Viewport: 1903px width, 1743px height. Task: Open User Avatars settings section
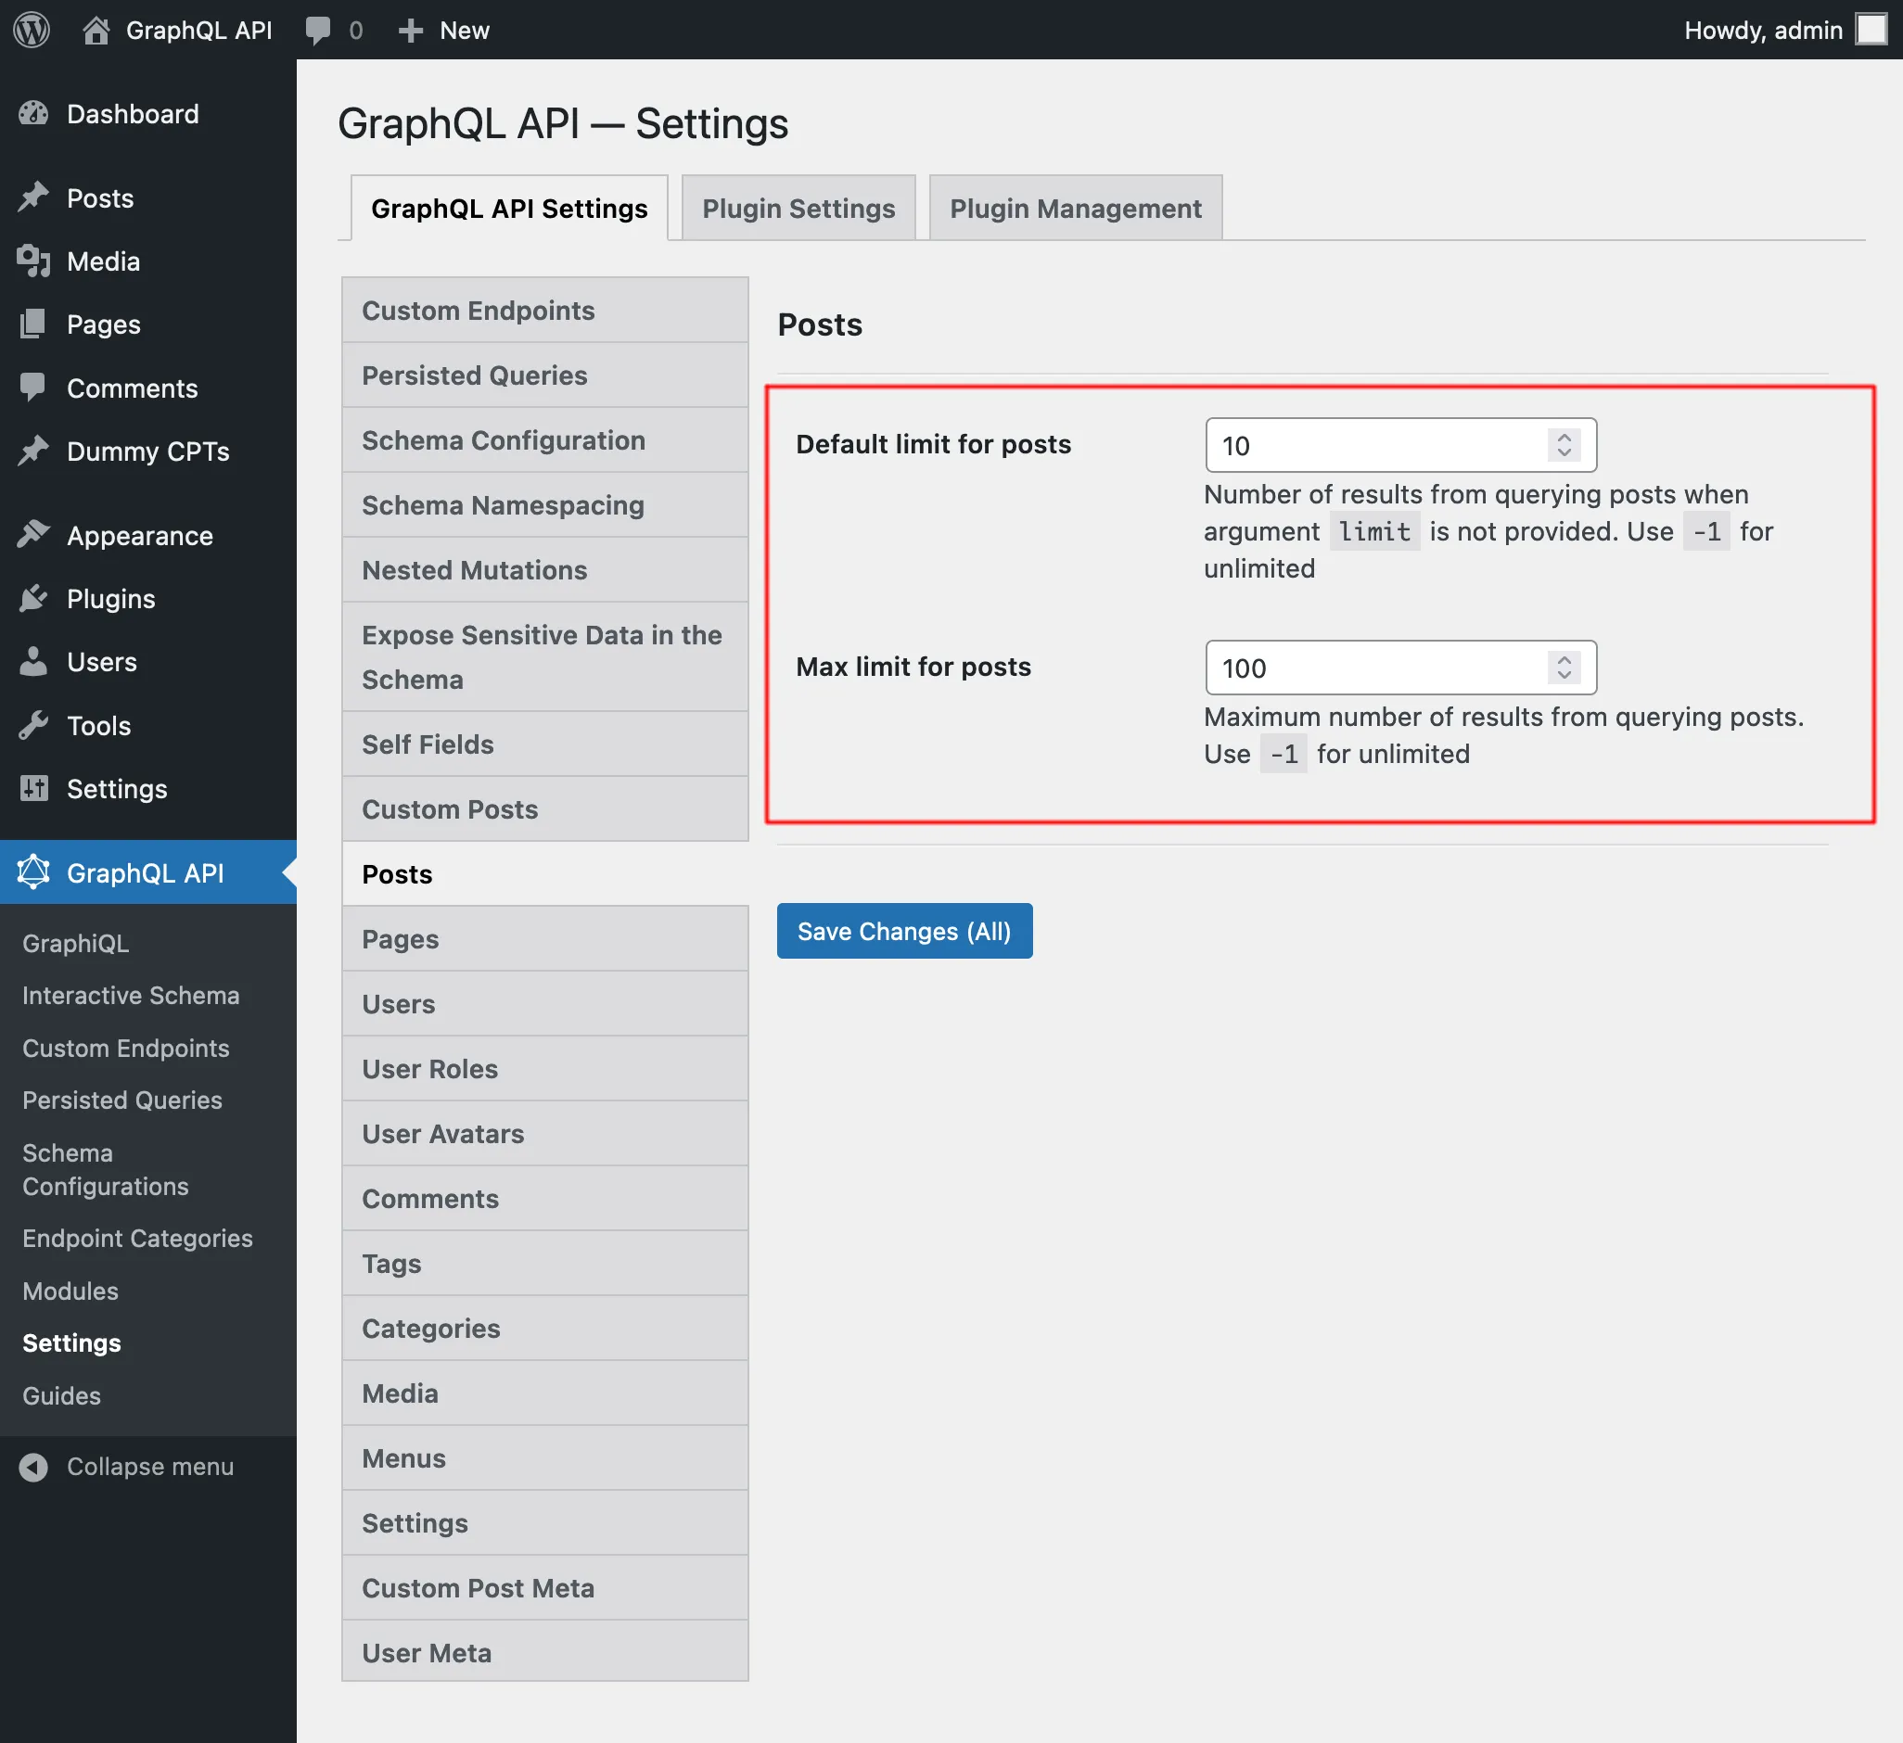(x=544, y=1133)
